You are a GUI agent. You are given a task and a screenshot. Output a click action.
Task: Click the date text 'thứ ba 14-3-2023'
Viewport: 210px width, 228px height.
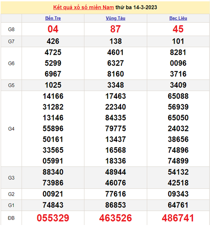click(x=136, y=7)
